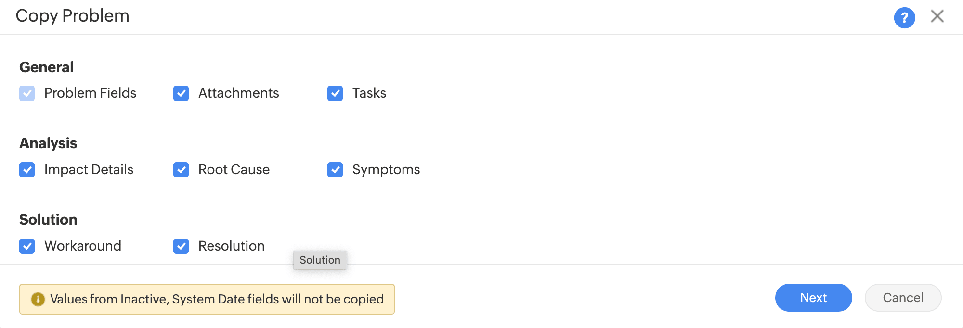Click the Root Cause label
The height and width of the screenshot is (328, 963).
click(234, 170)
